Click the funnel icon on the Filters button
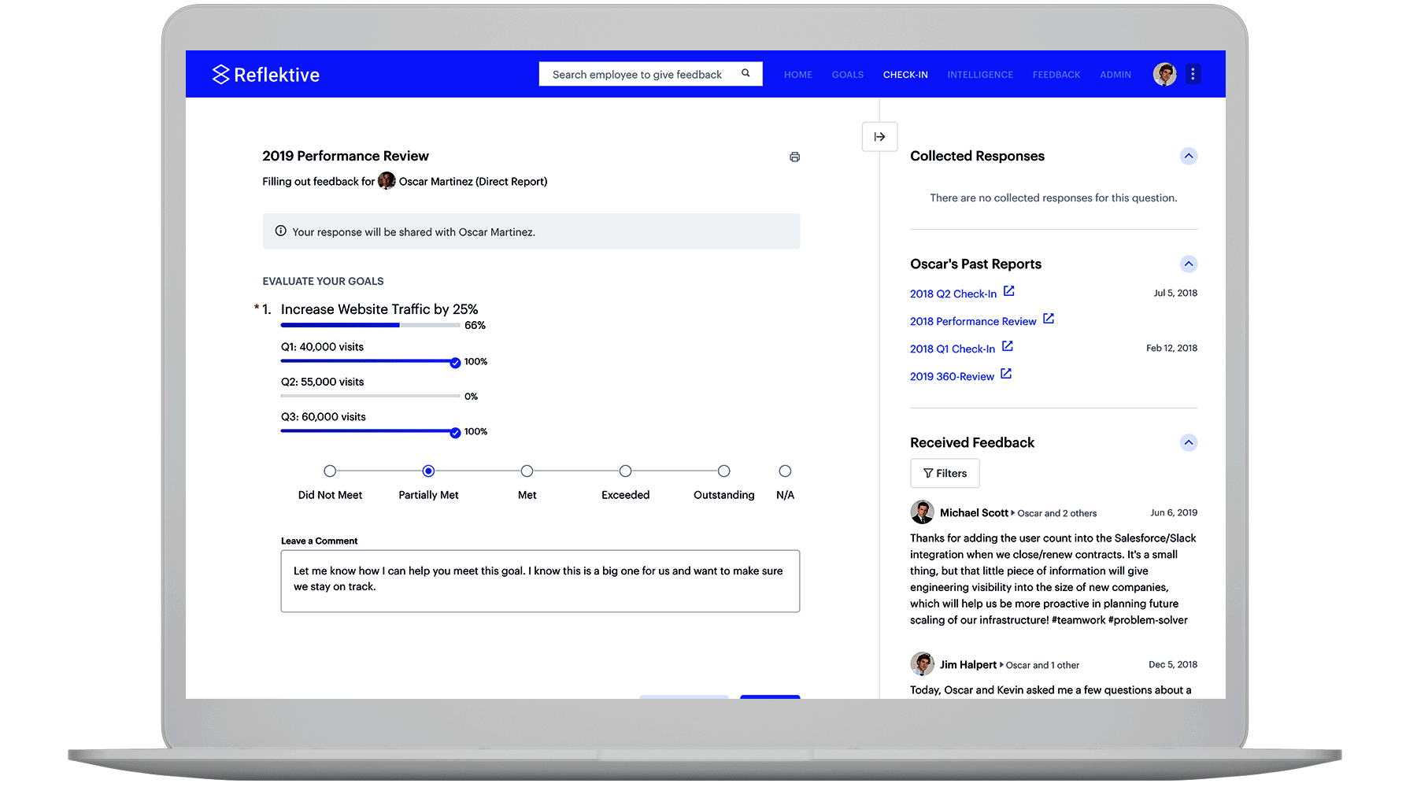 (927, 473)
